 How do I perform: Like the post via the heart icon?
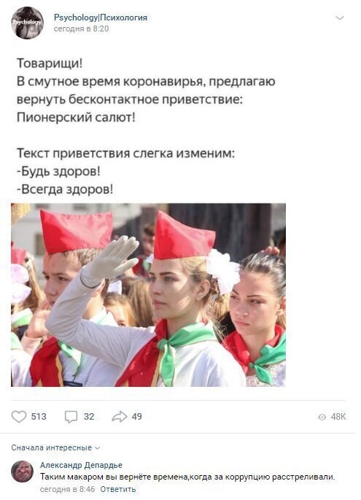point(19,417)
